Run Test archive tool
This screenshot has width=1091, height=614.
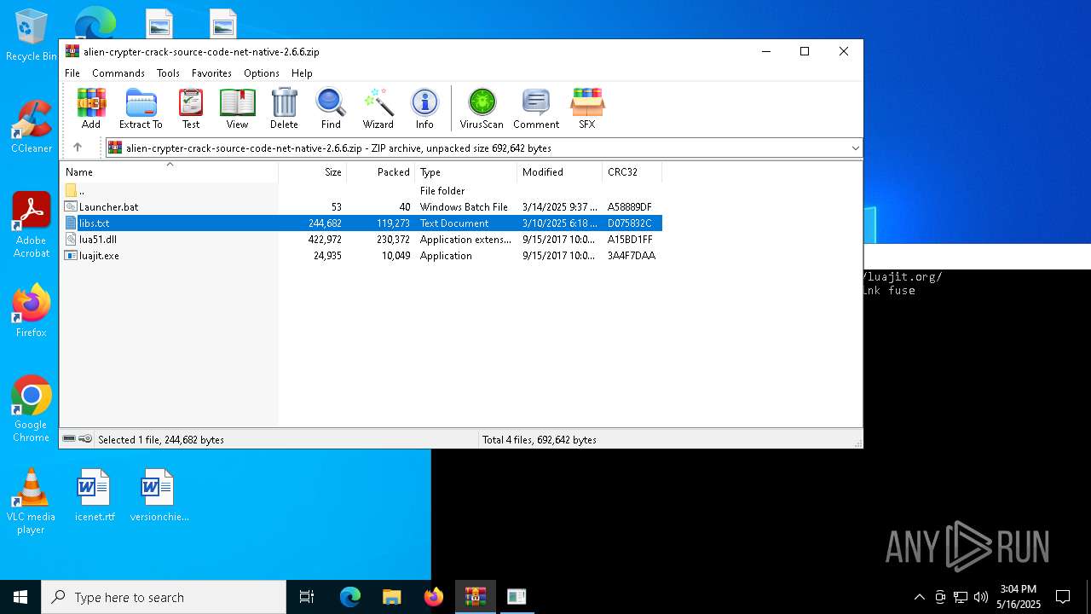coord(191,108)
